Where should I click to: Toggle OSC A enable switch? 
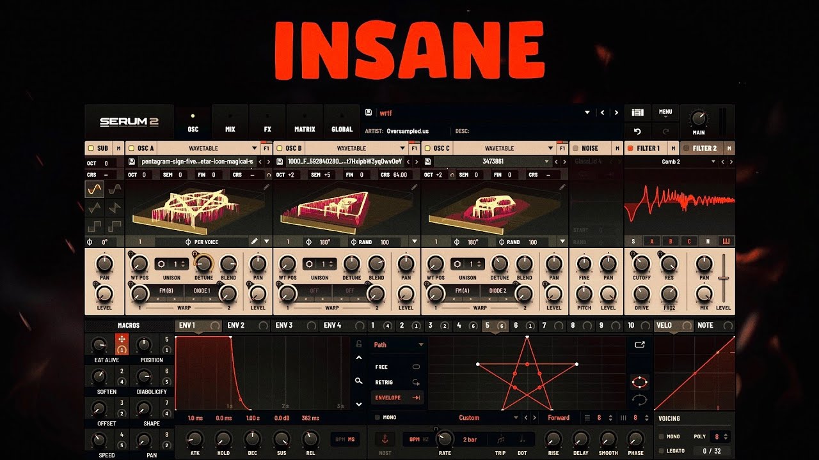(x=131, y=148)
